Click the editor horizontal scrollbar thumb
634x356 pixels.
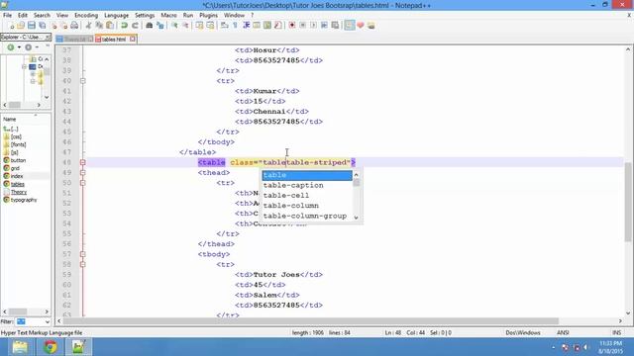[311, 320]
